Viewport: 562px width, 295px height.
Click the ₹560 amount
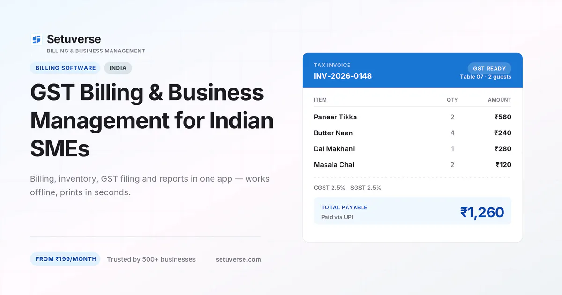tap(503, 117)
